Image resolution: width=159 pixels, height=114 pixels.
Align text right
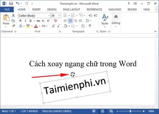click(75, 21)
